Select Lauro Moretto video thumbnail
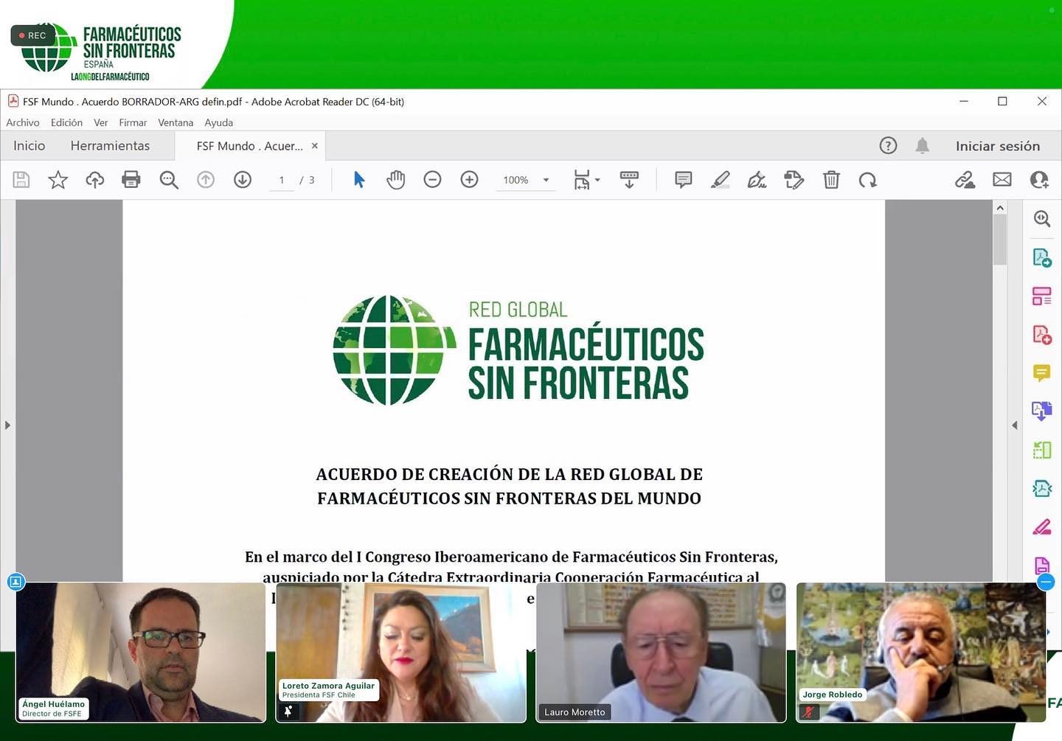The width and height of the screenshot is (1062, 741). 661,653
